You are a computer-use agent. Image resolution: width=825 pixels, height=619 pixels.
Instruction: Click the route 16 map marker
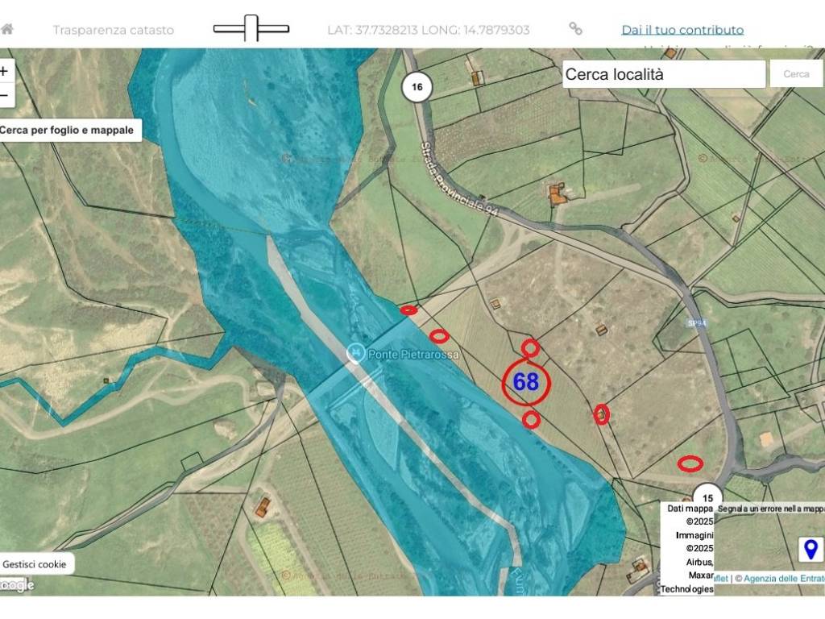click(x=417, y=87)
